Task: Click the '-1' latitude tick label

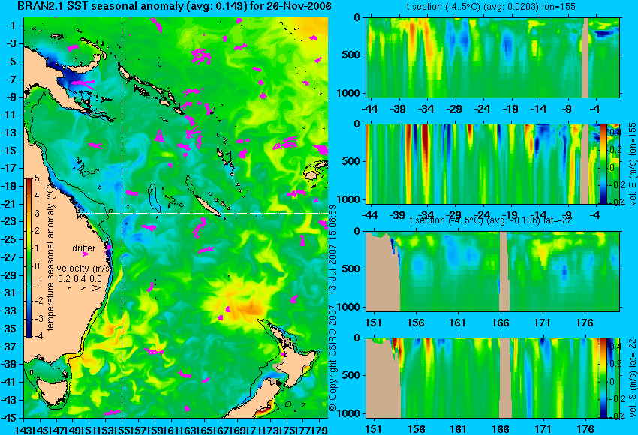Action: 11,26
